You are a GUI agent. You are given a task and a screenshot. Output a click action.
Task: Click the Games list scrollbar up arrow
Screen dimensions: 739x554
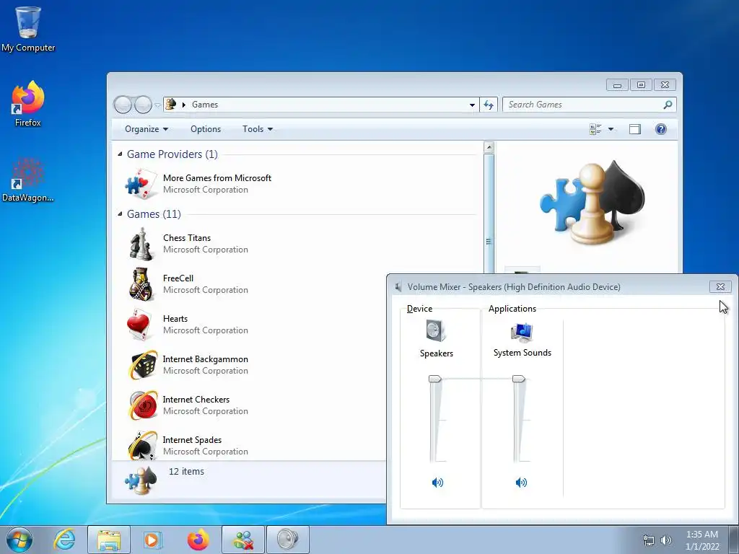489,147
